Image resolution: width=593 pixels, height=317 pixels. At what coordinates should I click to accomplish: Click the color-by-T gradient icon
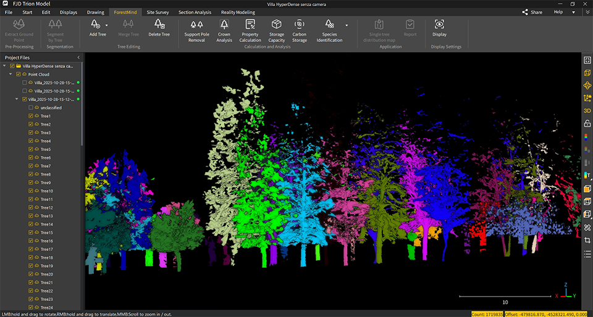coord(587,175)
